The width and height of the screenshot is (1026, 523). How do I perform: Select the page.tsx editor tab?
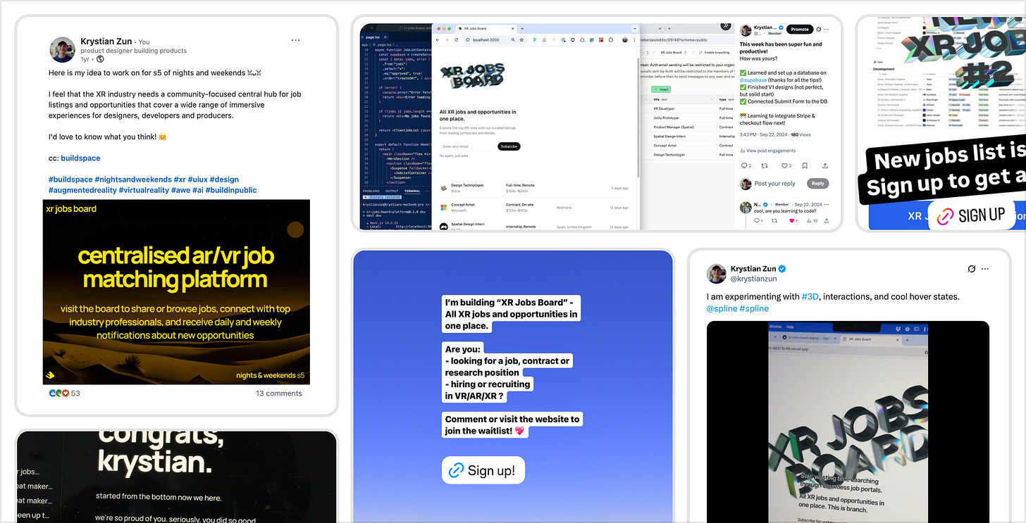click(373, 37)
